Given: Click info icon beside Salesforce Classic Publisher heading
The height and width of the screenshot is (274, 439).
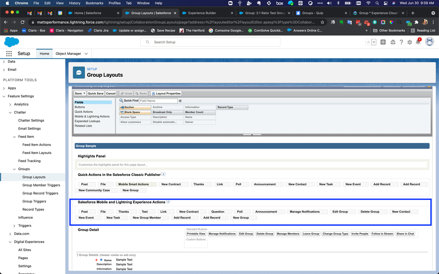Looking at the screenshot, I should tap(163, 174).
